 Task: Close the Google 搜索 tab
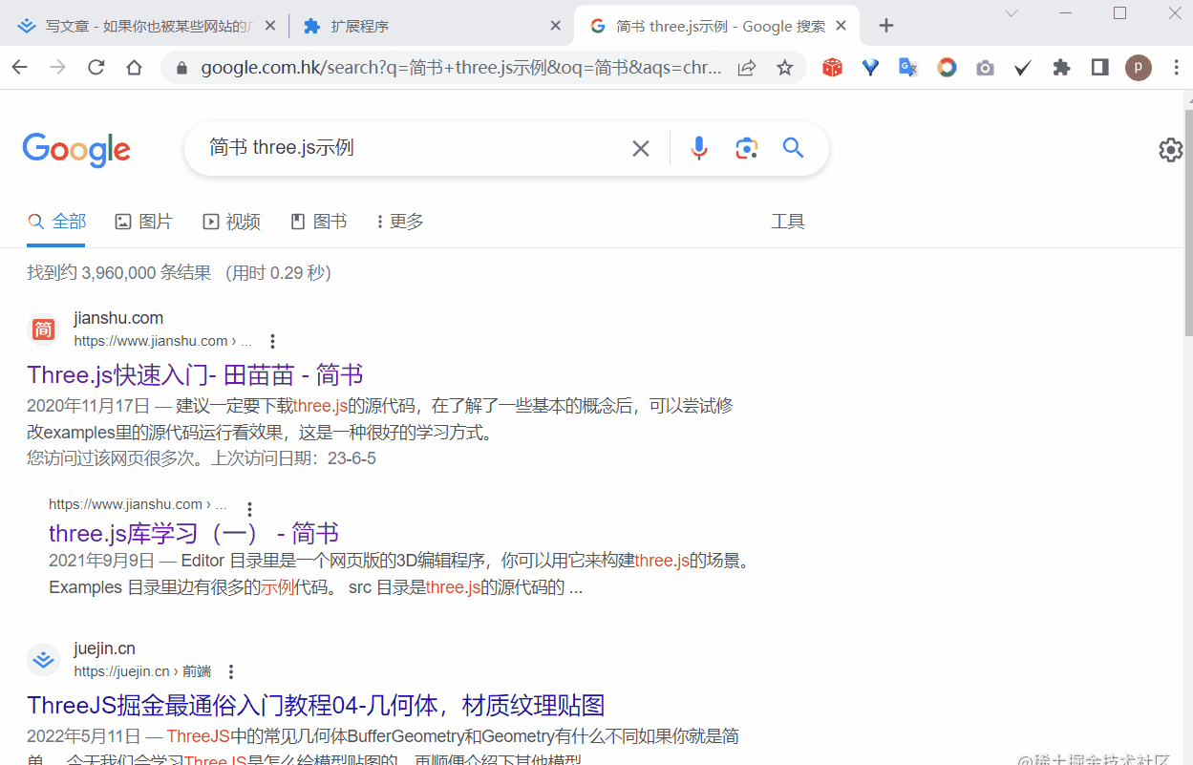(842, 27)
